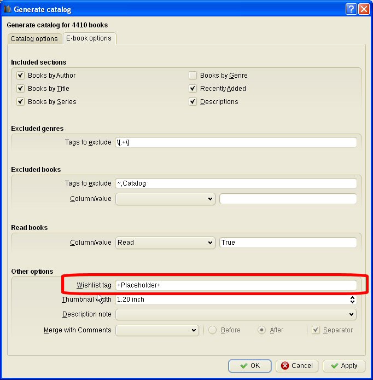Open the Description note dropdown
This screenshot has width=373, height=380.
(236, 314)
